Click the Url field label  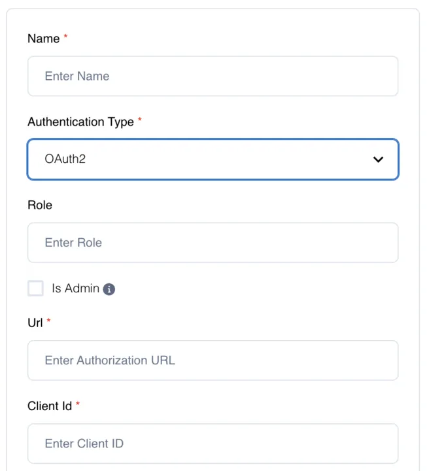(x=35, y=323)
